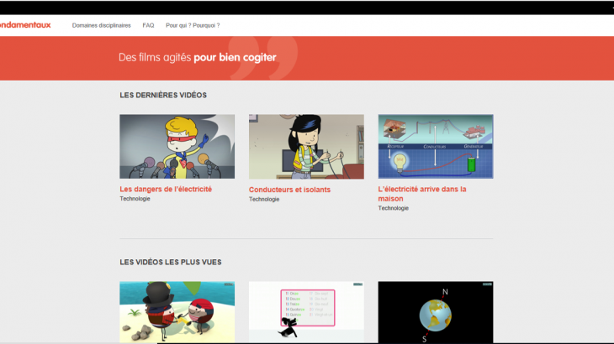
Task: Open Pour qui ? Pourquoi ? page
Action: click(x=193, y=25)
